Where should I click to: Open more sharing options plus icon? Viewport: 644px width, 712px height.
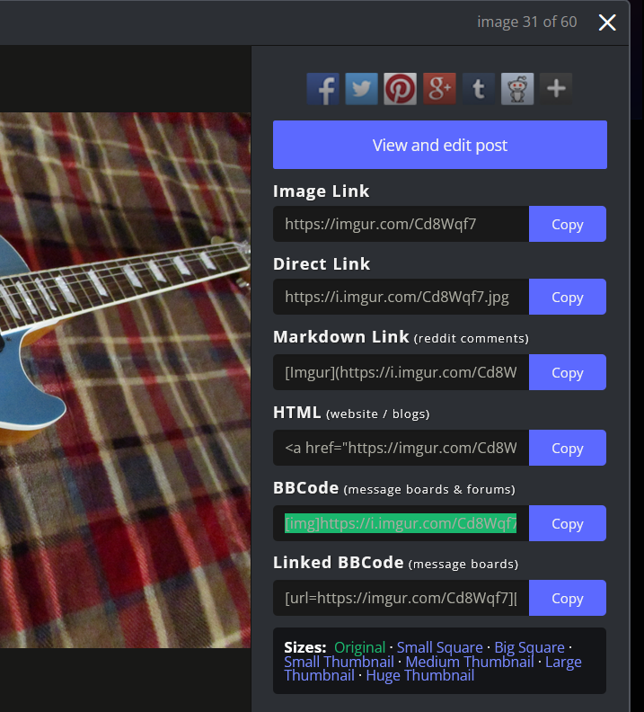556,89
